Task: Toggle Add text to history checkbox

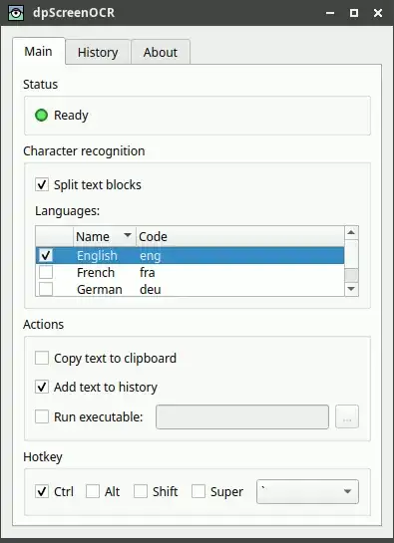Action: pos(42,387)
